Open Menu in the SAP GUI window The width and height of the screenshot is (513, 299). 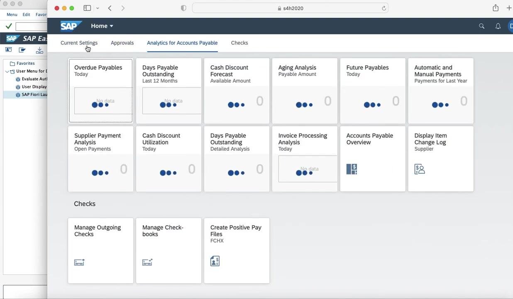(x=12, y=15)
